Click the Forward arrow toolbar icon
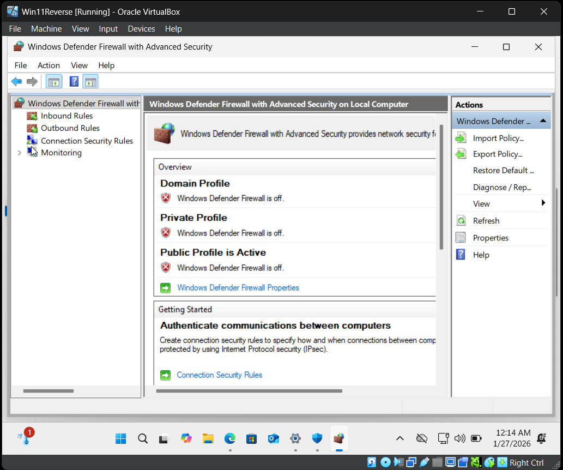The image size is (563, 470). (32, 82)
